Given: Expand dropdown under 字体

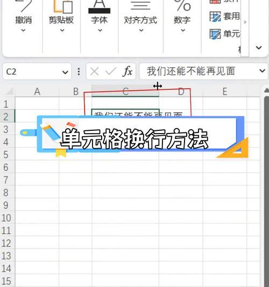Looking at the screenshot, I should click(100, 30).
